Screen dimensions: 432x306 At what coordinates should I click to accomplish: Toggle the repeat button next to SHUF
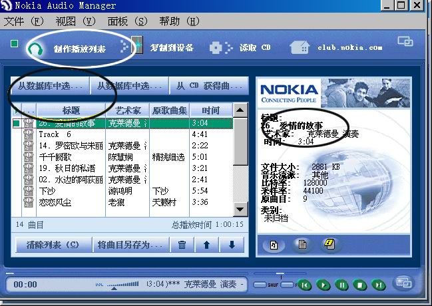click(288, 285)
